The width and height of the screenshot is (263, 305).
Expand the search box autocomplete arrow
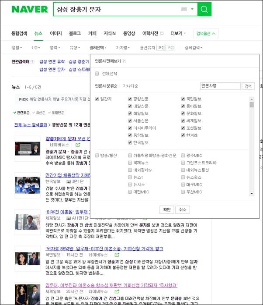[192, 9]
